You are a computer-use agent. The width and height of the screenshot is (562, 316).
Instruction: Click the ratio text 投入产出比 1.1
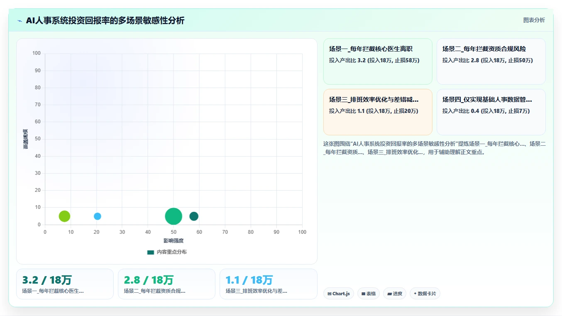(x=347, y=111)
